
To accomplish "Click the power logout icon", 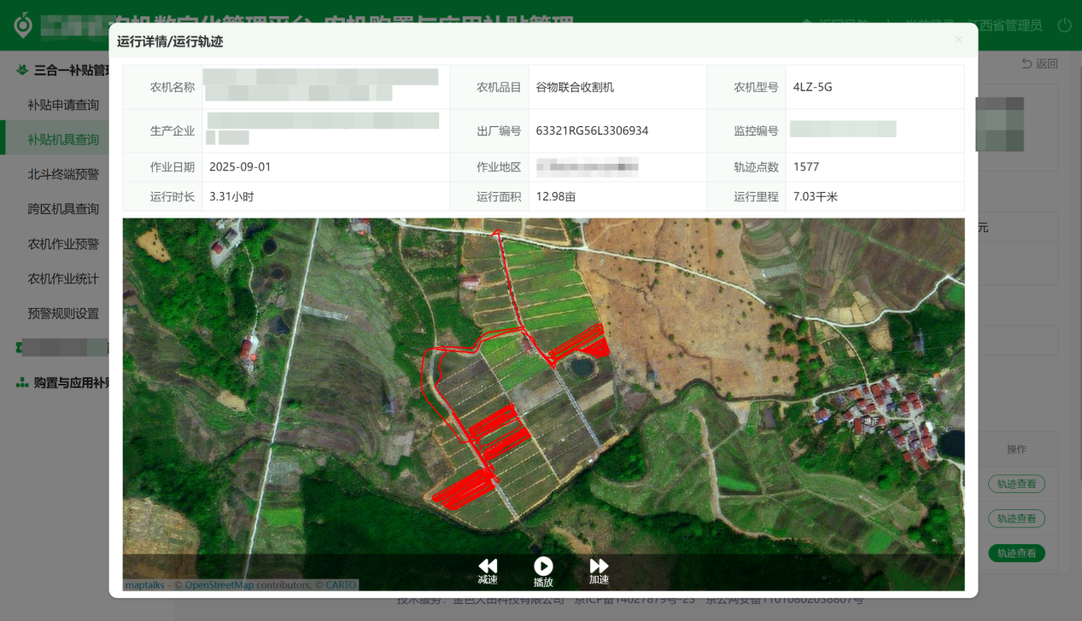I will click(x=1064, y=26).
